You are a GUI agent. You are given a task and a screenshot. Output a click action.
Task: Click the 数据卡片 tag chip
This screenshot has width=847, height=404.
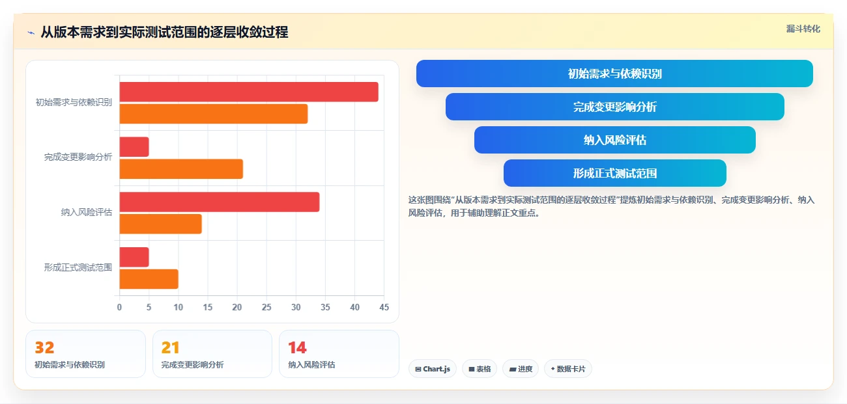coord(568,369)
